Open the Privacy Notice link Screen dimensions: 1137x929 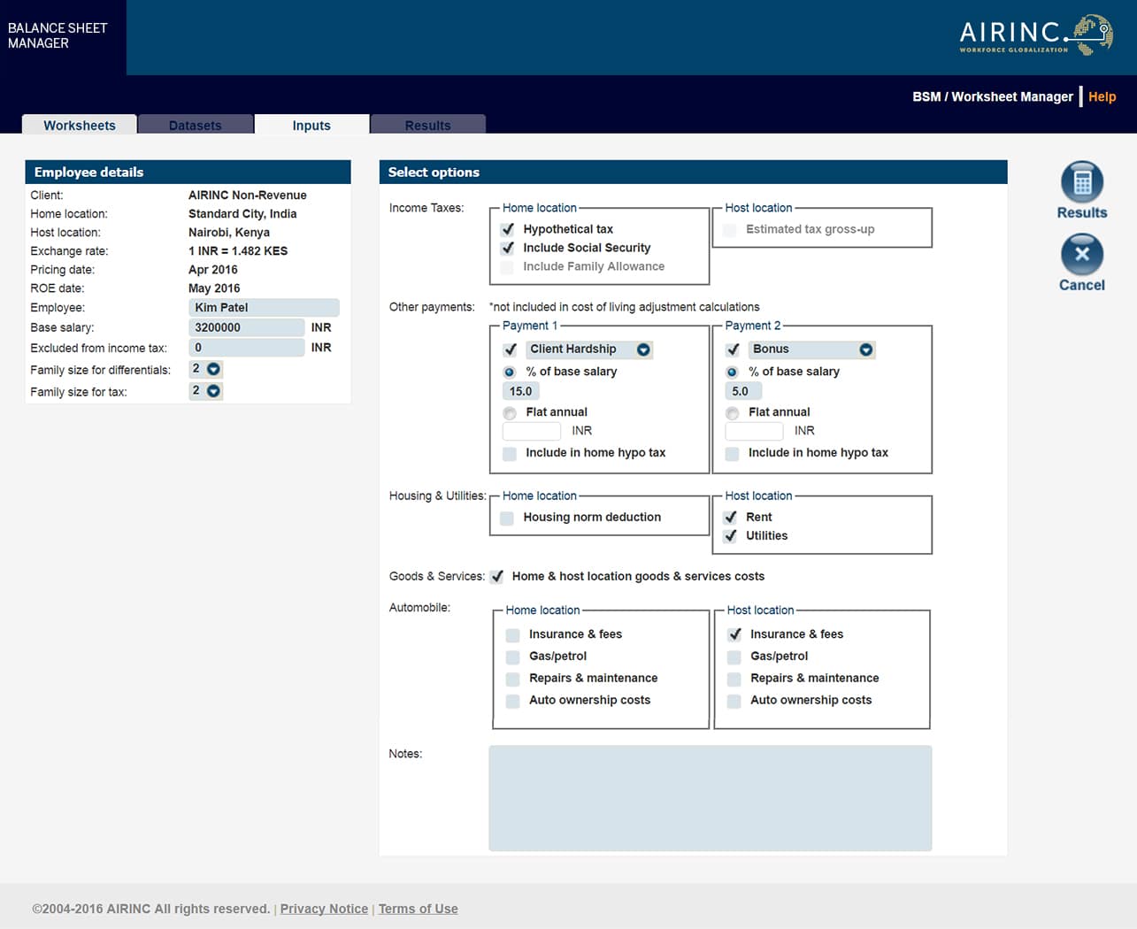coord(324,909)
